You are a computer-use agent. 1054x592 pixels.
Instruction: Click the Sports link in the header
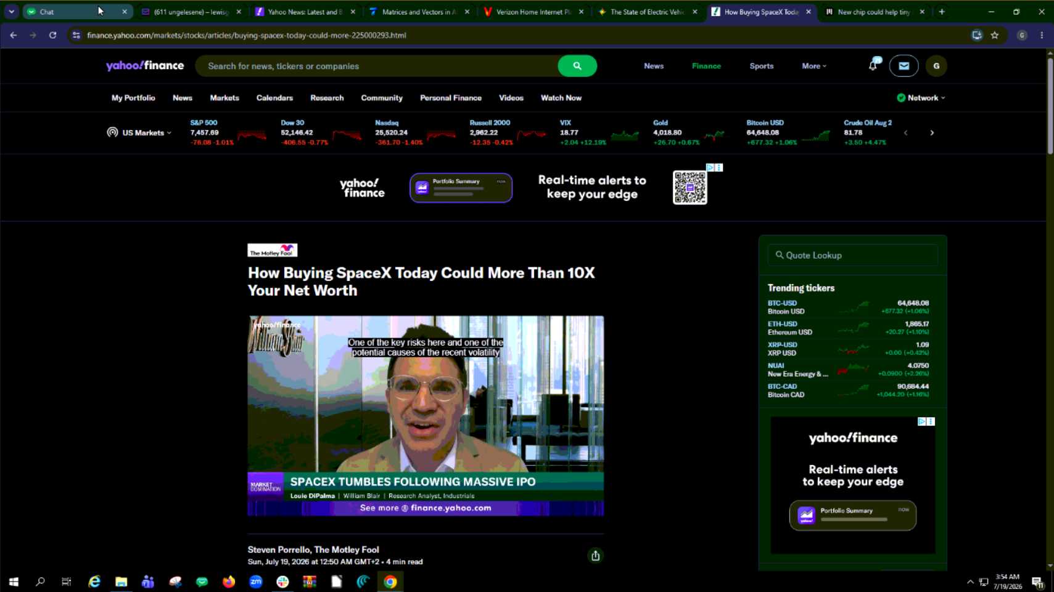click(761, 66)
